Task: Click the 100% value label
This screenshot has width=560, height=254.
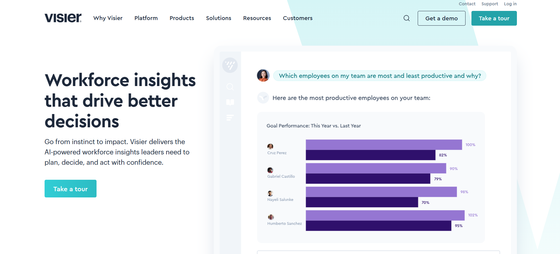Action: [x=470, y=145]
